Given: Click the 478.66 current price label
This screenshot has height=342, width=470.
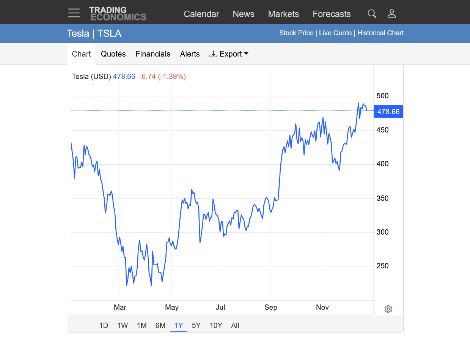Looking at the screenshot, I should coord(388,112).
